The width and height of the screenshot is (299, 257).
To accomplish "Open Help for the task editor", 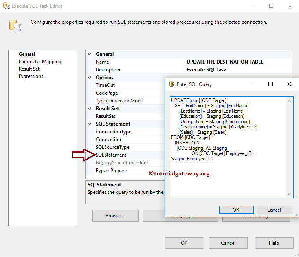I will 274,243.
